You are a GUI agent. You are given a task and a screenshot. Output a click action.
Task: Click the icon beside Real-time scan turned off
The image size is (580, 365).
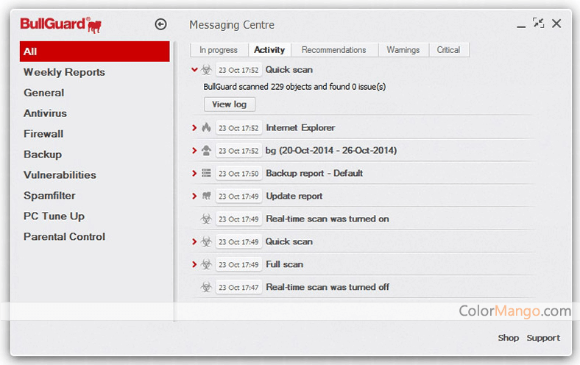pyautogui.click(x=206, y=287)
